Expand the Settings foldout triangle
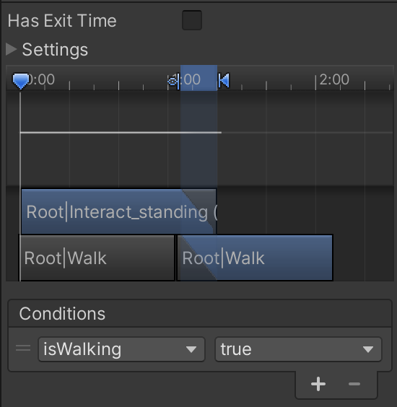Screen dimensions: 397x407 pos(11,49)
